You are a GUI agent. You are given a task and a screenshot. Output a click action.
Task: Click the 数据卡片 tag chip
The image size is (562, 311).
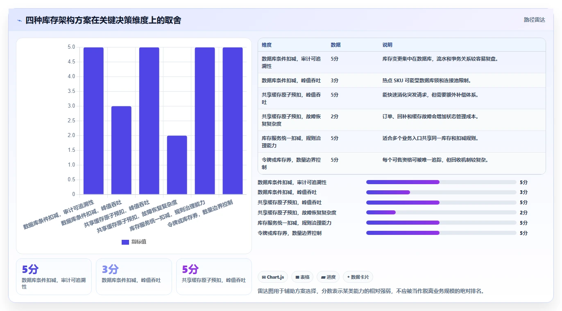[x=358, y=277]
